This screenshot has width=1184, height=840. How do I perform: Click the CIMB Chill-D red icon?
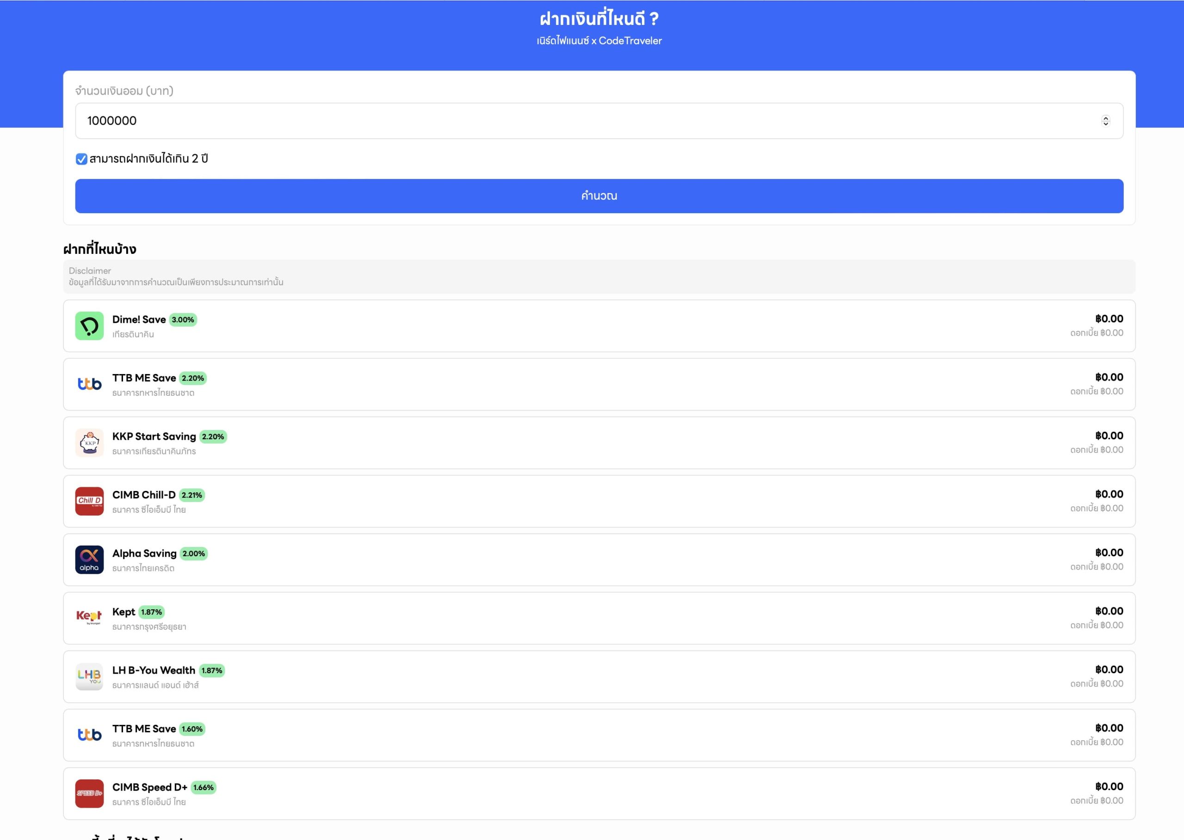tap(89, 501)
